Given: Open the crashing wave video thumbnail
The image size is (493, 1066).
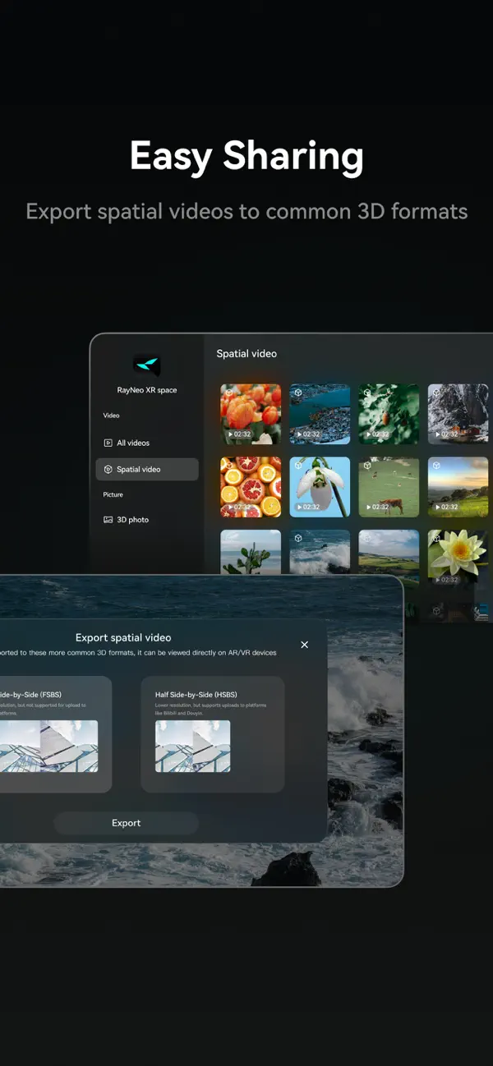Looking at the screenshot, I should [x=320, y=552].
